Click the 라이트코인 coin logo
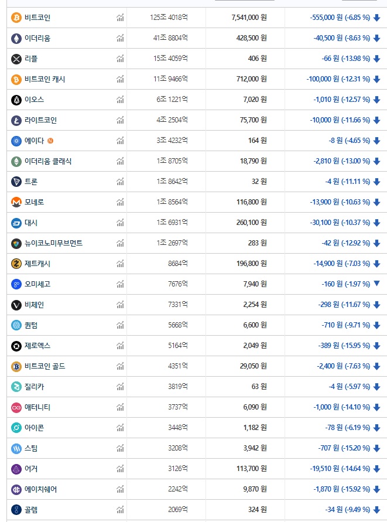The height and width of the screenshot is (522, 387). [16, 120]
